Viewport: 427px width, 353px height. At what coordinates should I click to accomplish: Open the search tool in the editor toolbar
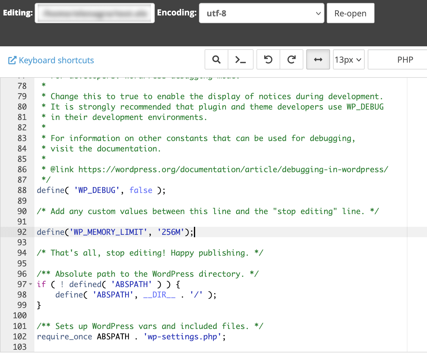click(216, 59)
